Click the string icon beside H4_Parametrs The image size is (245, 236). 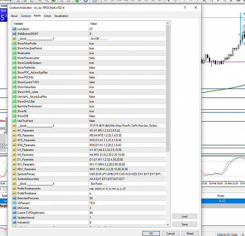15,155
